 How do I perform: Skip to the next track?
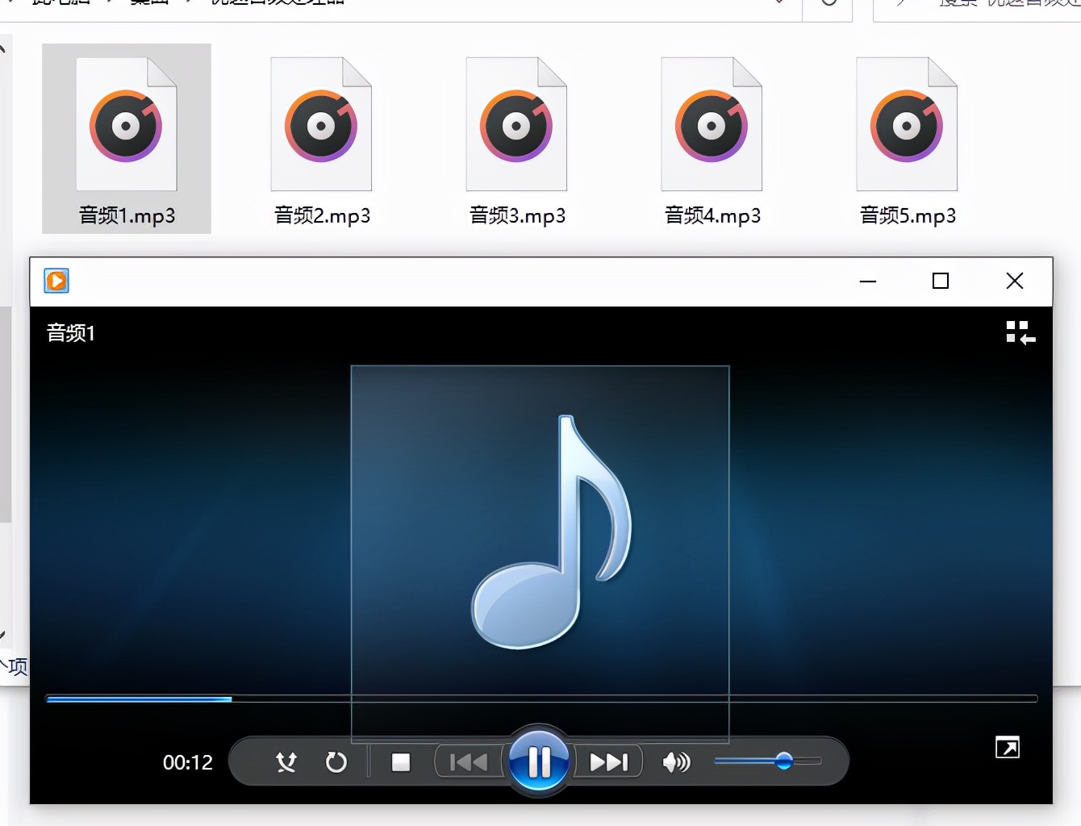point(608,761)
